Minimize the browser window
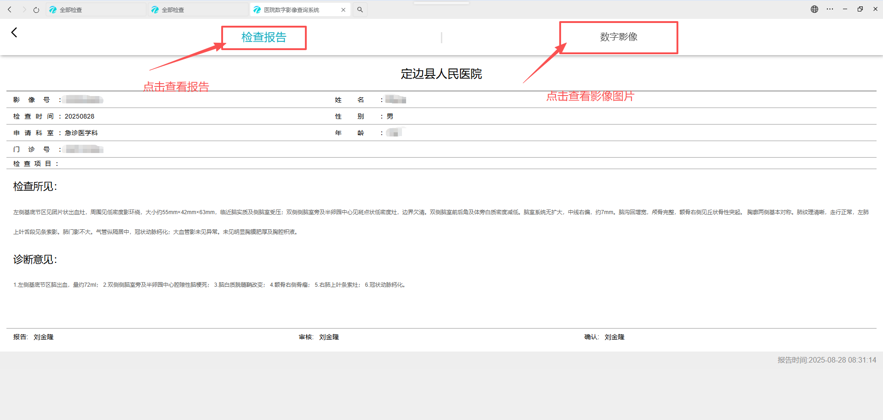 point(845,9)
